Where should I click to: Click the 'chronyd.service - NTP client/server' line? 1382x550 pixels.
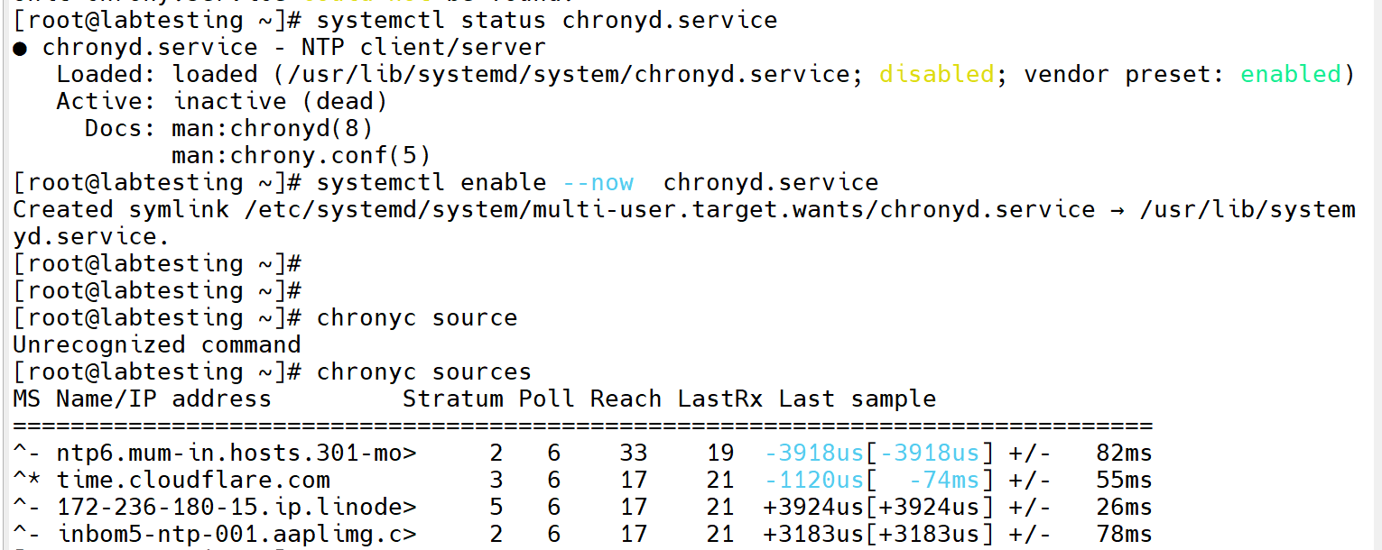tap(294, 47)
